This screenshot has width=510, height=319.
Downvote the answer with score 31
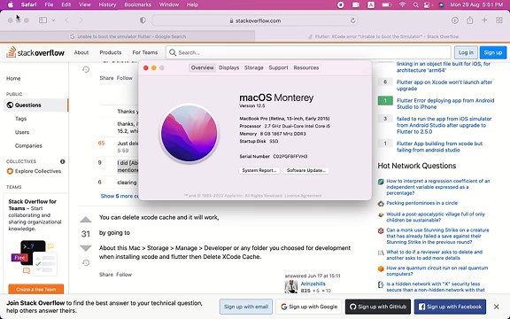pos(86,248)
